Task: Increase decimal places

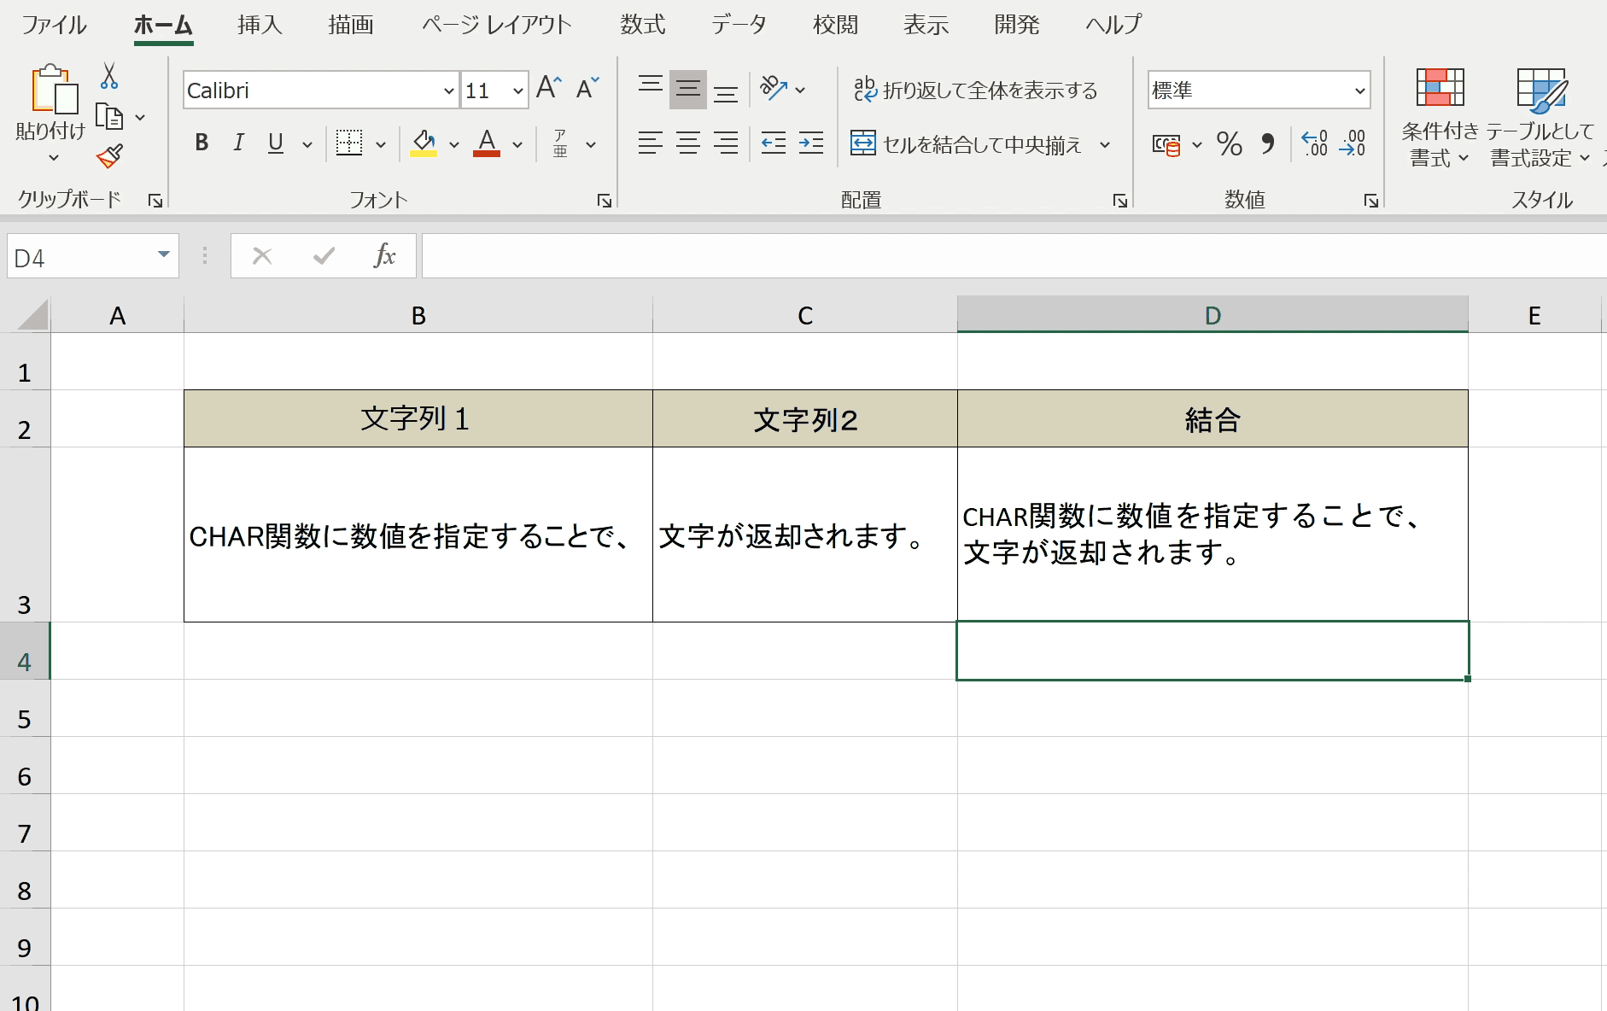Action: pos(1315,143)
